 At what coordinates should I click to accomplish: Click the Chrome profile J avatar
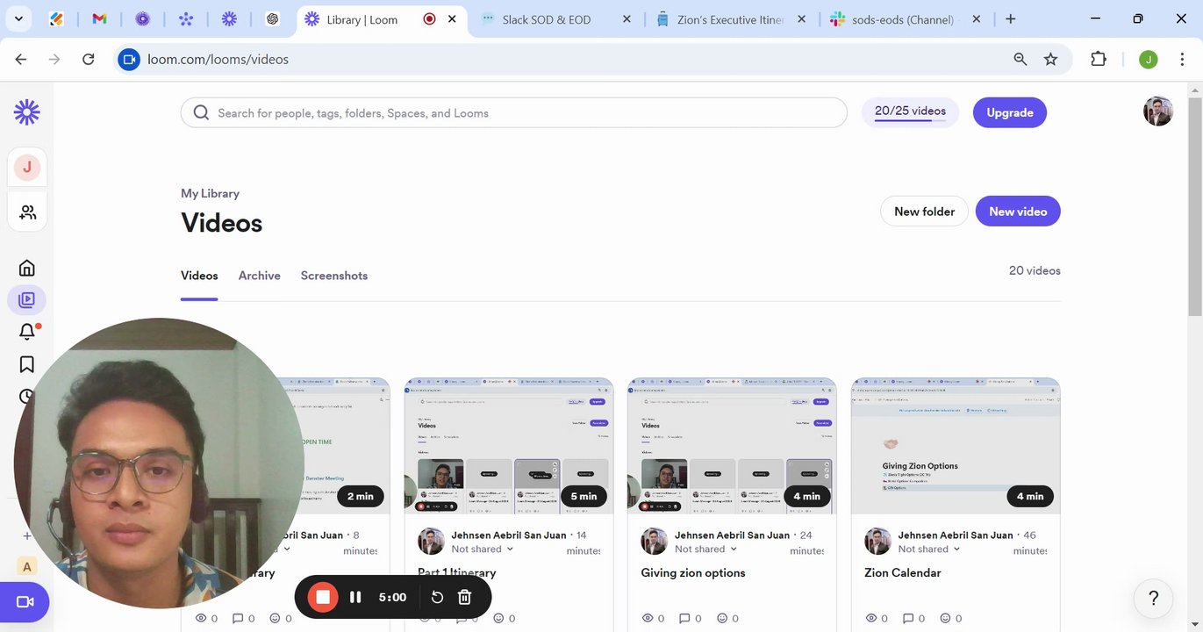[1149, 59]
